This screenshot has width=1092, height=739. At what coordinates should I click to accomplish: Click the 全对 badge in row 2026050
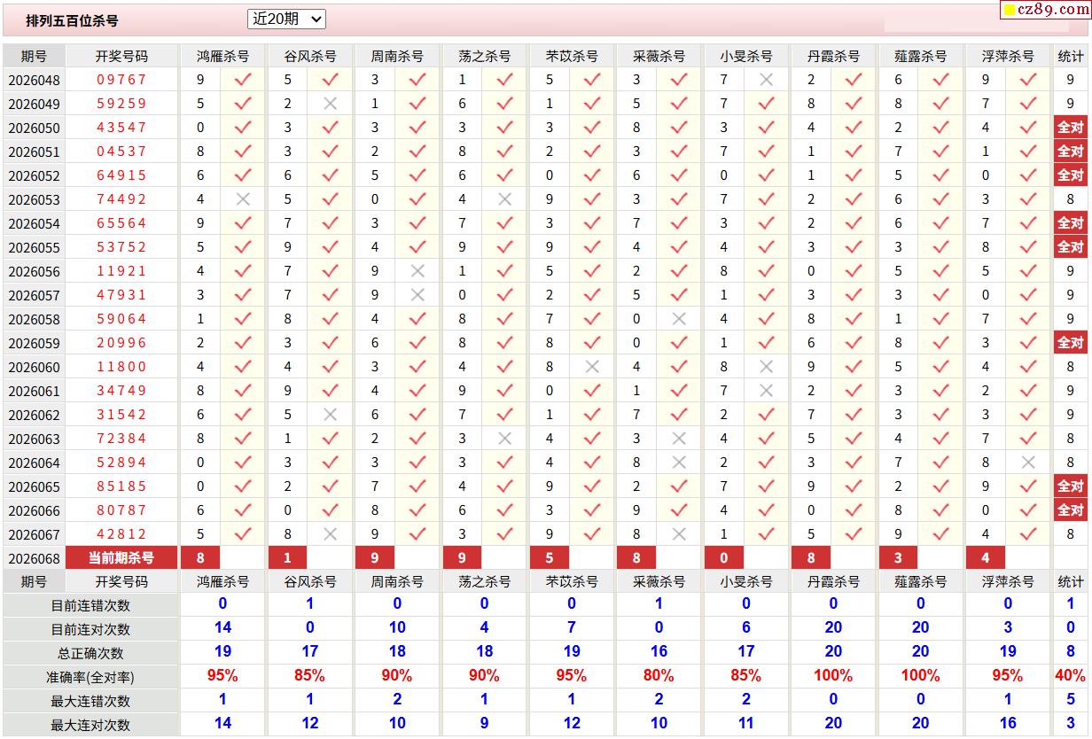(x=1071, y=127)
